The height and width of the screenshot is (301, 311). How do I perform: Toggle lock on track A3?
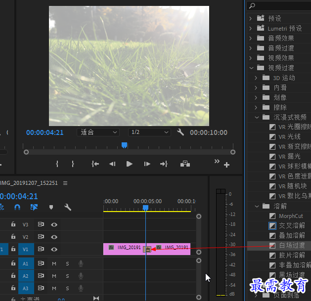click(13, 288)
